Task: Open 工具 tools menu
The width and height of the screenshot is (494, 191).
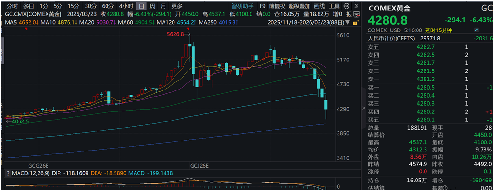Action: [334, 6]
